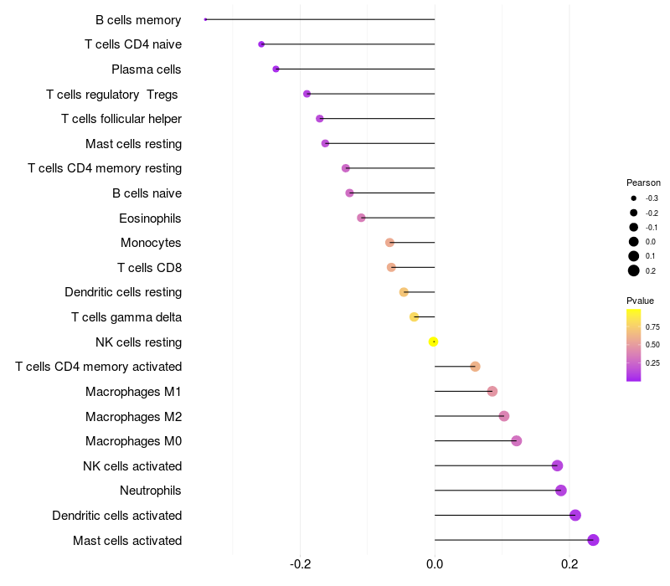This screenshot has height=586, width=670.
Task: Select the Dendritic cells activated data point
Action: click(575, 515)
